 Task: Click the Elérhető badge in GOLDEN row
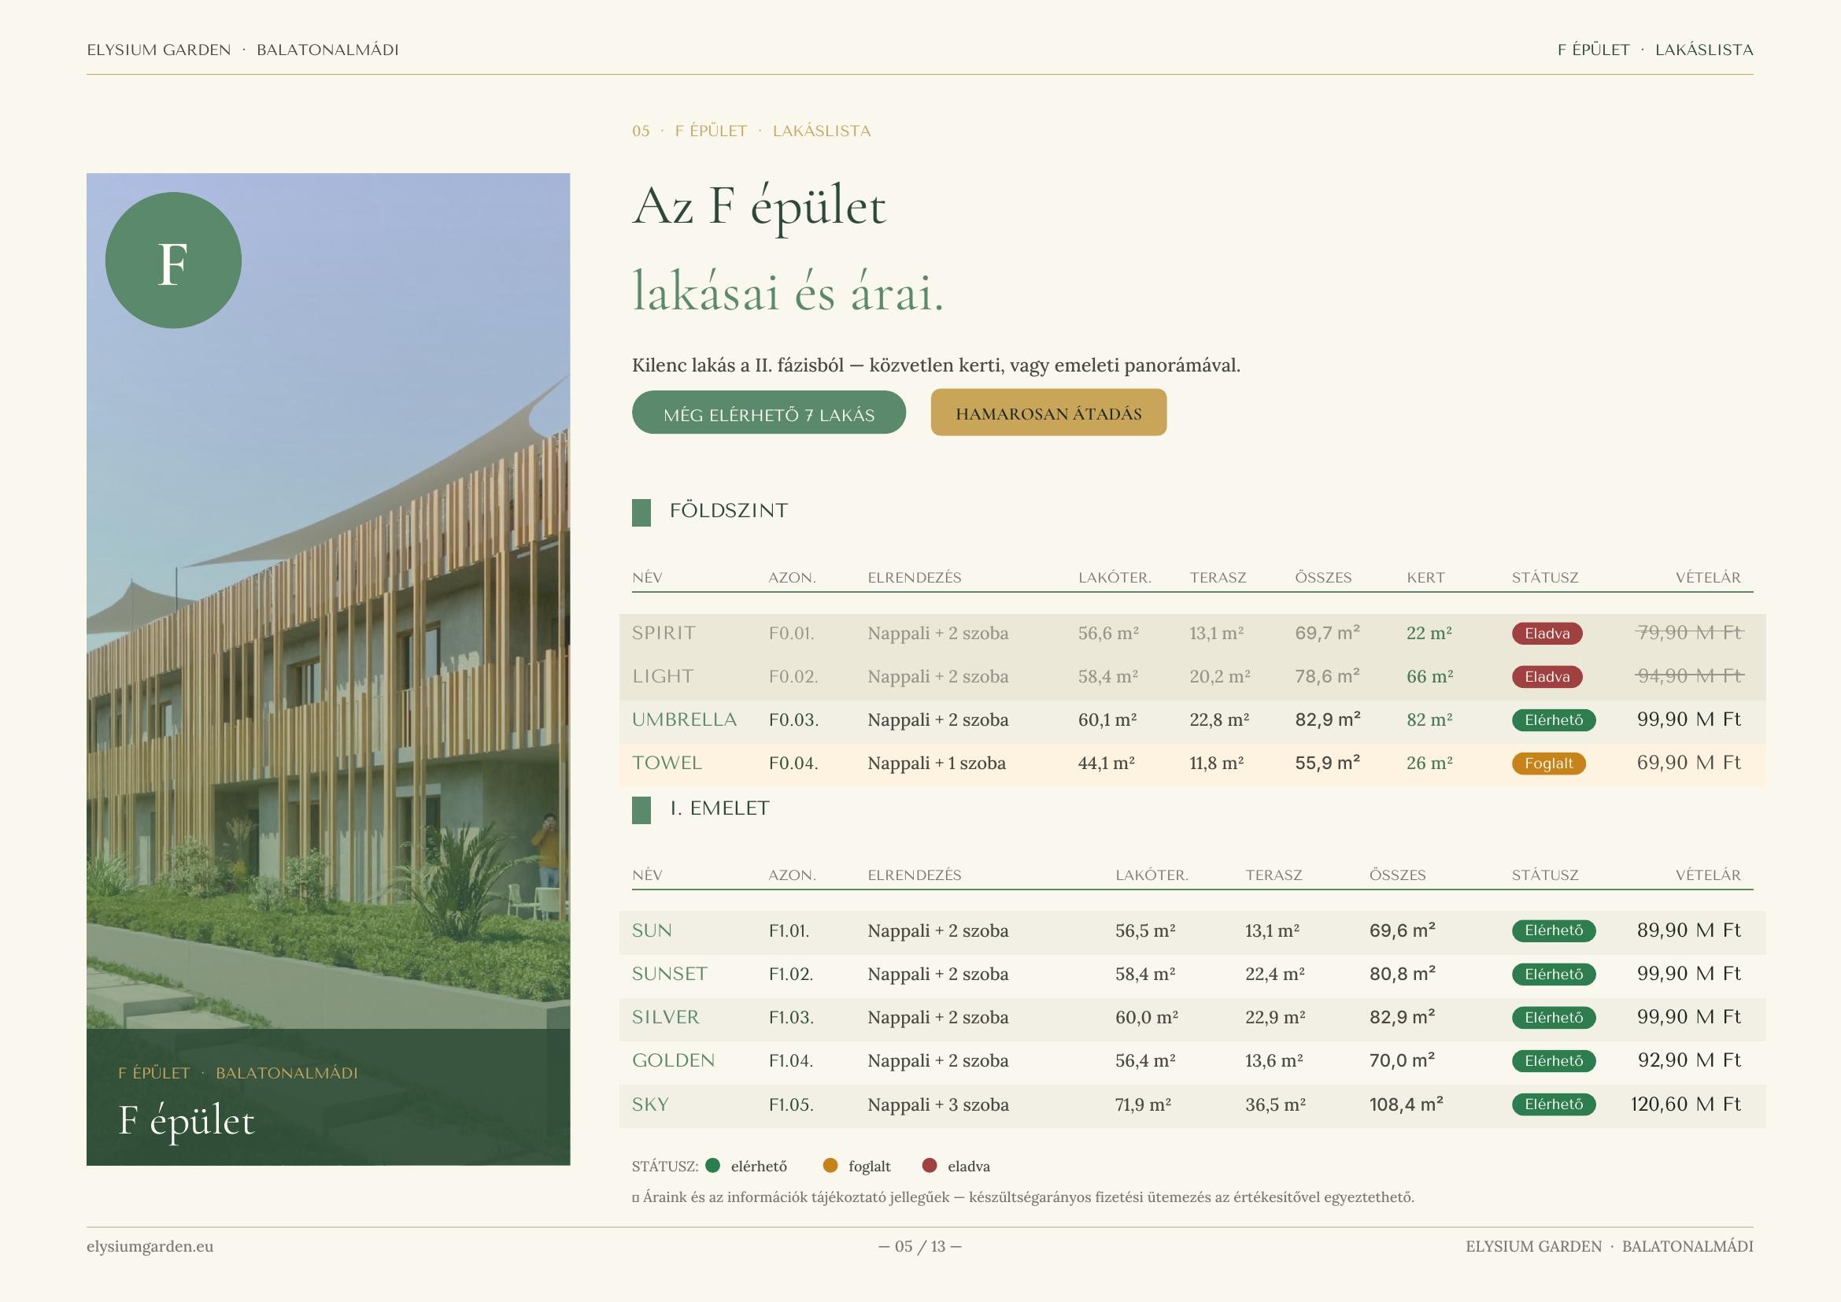pos(1553,1060)
